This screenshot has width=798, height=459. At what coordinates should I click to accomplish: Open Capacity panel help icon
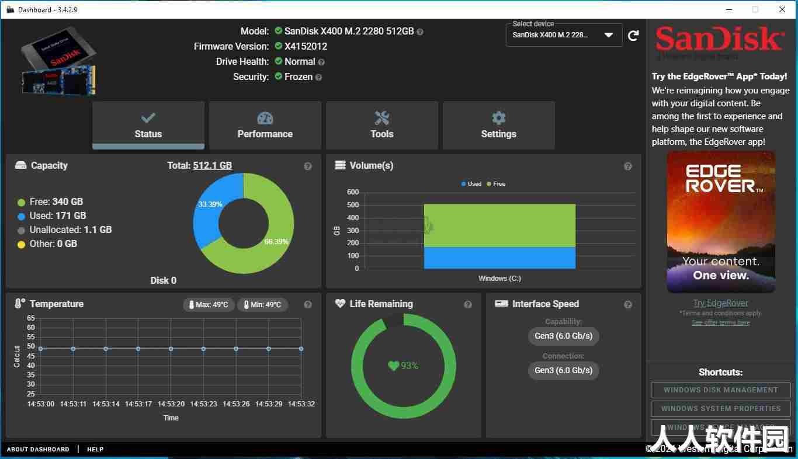pos(308,166)
